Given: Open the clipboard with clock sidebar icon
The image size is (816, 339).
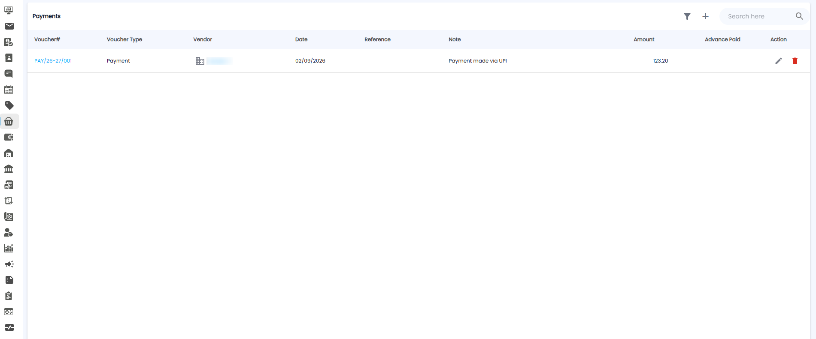Looking at the screenshot, I should tap(9, 296).
